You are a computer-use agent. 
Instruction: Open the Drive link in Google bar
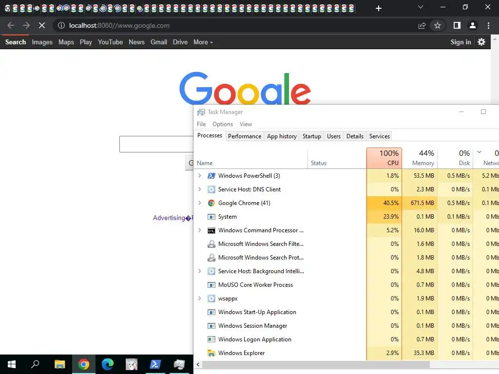180,42
